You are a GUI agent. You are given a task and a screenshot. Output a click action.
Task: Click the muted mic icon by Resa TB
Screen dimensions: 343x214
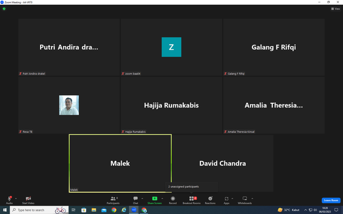pyautogui.click(x=20, y=132)
